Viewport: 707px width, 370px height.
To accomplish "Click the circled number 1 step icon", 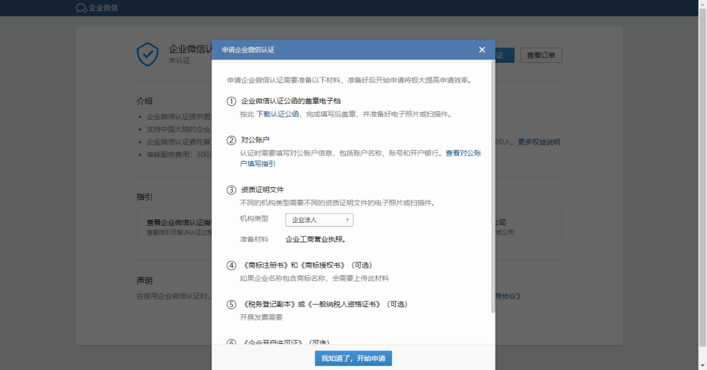I will pos(231,101).
